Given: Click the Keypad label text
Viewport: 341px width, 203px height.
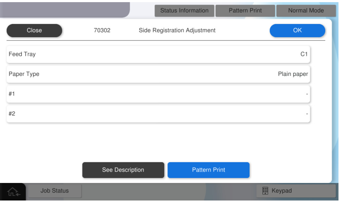Looking at the screenshot, I should (x=281, y=191).
